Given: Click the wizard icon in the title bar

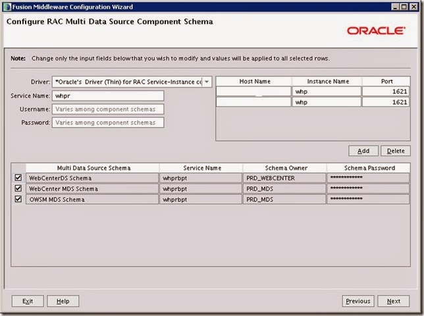Looking at the screenshot, I should (7, 7).
